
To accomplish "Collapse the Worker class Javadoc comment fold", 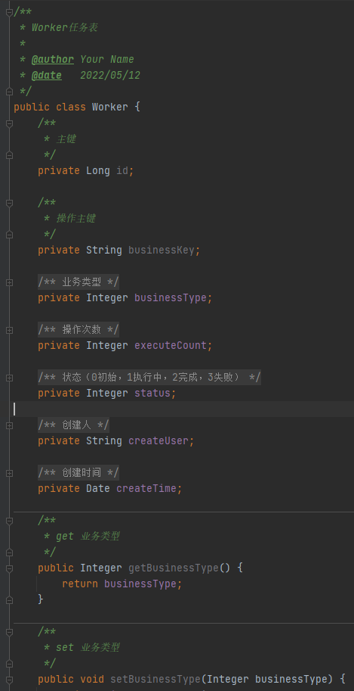I will [x=9, y=12].
